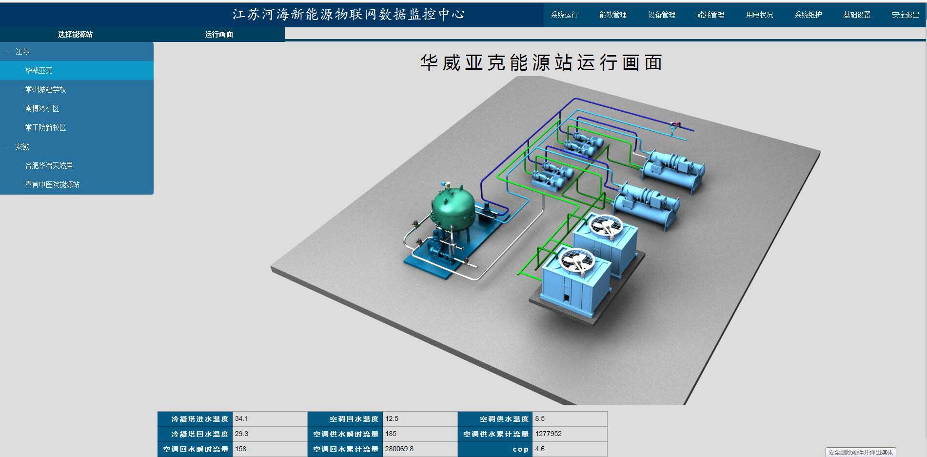
Task: Click the rear cooling tower fan
Action: pyautogui.click(x=606, y=226)
